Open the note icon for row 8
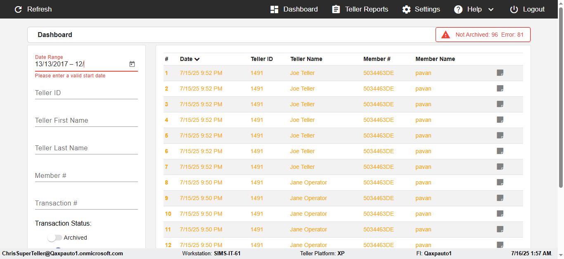The image size is (564, 259). (x=500, y=182)
